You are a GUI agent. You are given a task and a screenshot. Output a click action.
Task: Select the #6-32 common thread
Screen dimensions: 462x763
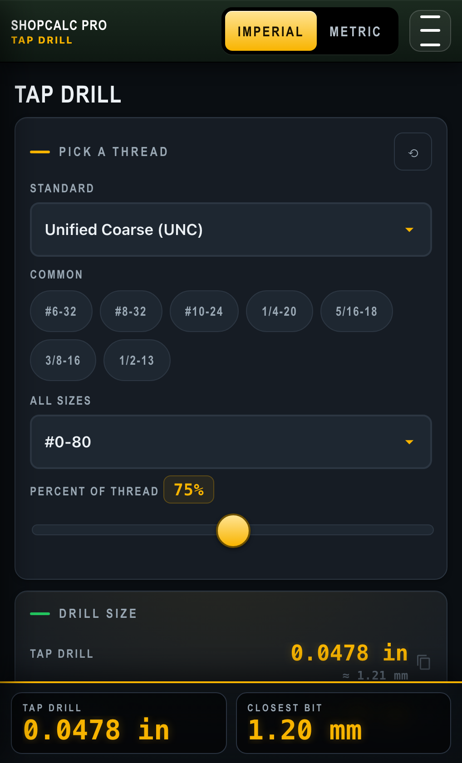tap(61, 311)
